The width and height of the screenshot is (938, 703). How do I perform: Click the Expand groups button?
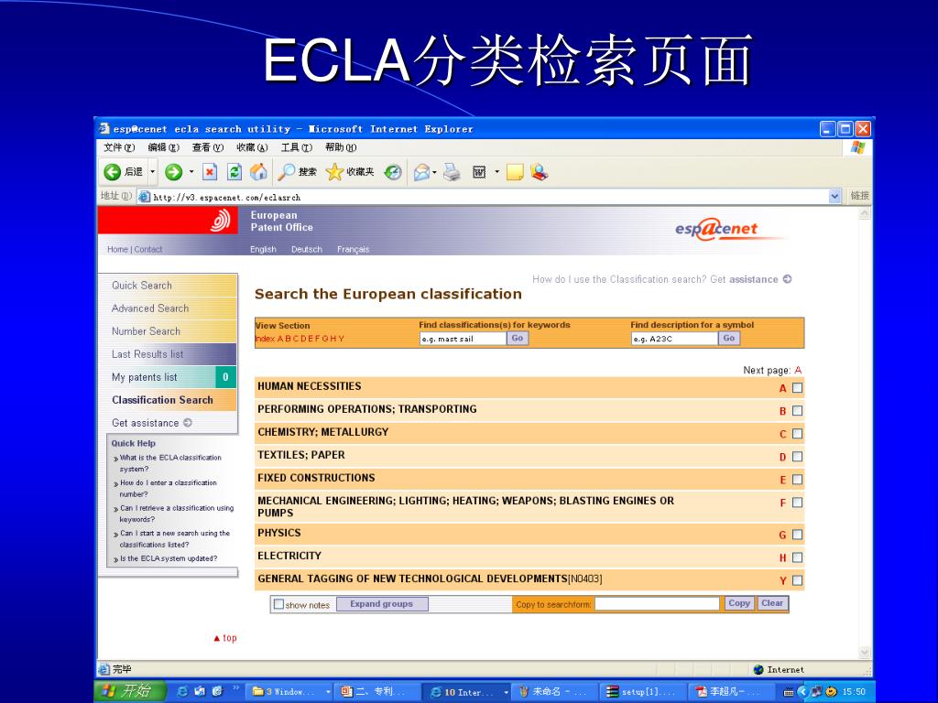(x=382, y=604)
